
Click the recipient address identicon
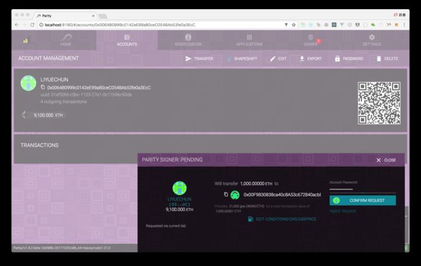(235, 195)
